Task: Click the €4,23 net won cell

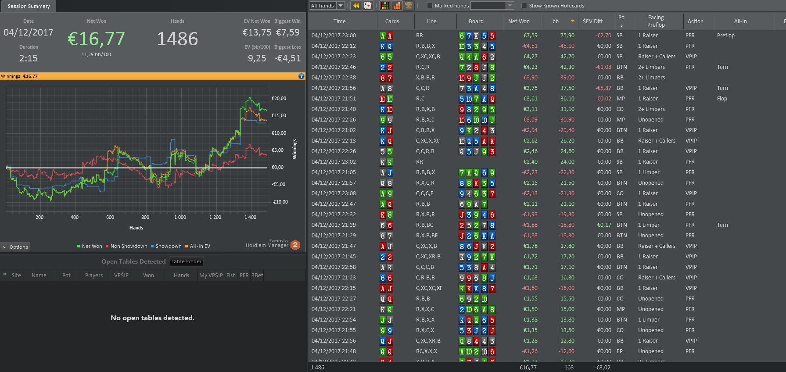Action: pos(530,67)
